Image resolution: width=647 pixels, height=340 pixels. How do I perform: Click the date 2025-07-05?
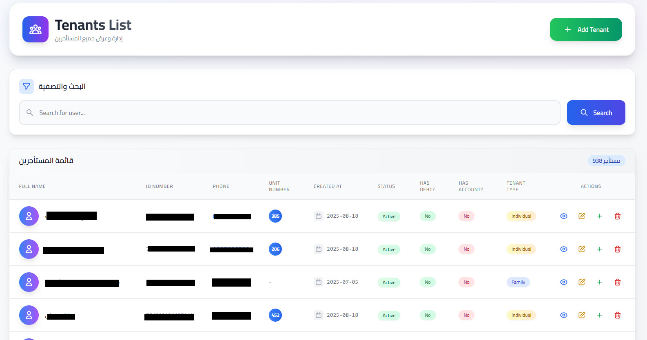click(342, 282)
